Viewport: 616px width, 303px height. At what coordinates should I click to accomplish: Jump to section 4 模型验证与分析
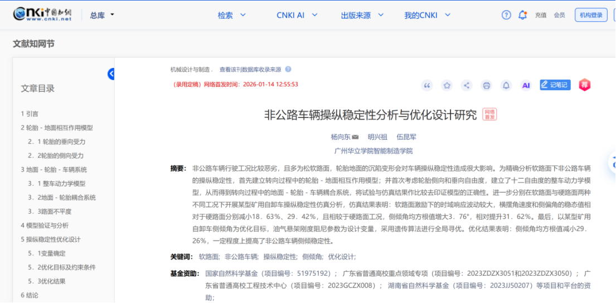[x=45, y=226]
